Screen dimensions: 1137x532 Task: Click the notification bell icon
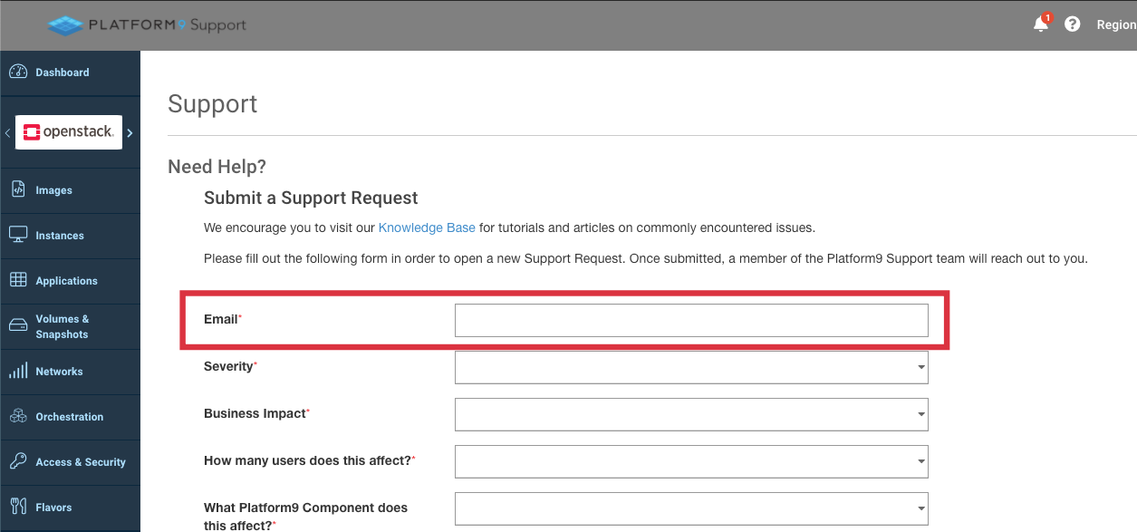[x=1041, y=24]
